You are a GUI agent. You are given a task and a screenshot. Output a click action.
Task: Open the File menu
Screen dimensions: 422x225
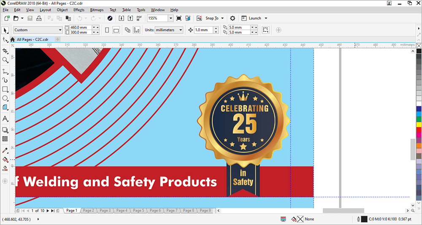(x=5, y=10)
